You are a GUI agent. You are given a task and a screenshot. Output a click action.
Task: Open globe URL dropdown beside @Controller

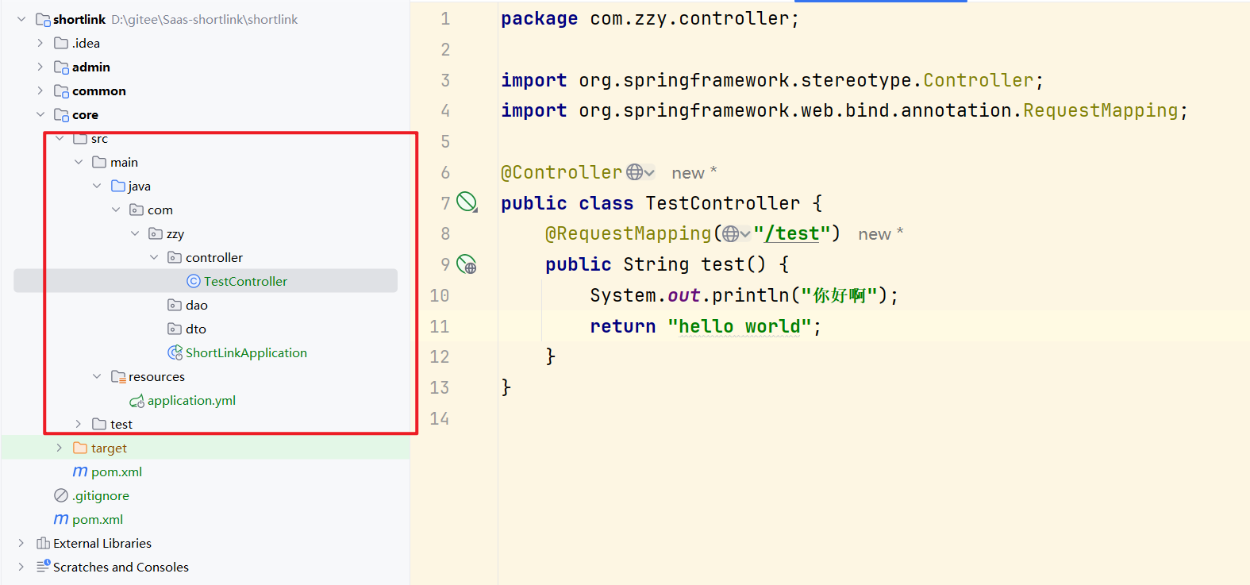(x=640, y=172)
